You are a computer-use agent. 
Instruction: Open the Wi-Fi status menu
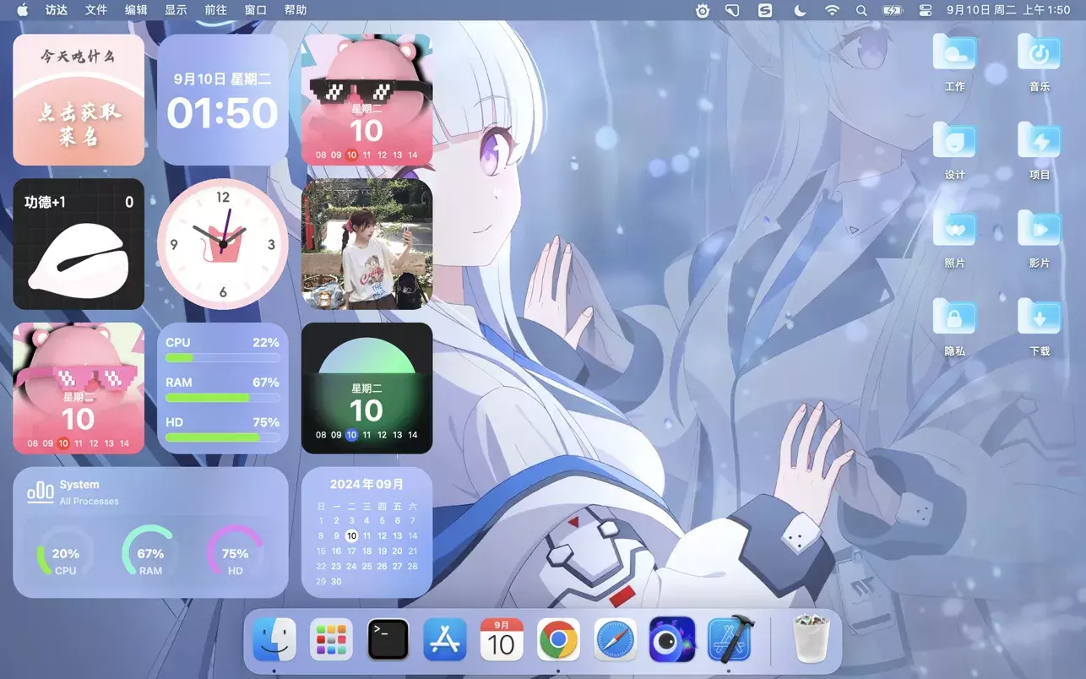click(832, 10)
